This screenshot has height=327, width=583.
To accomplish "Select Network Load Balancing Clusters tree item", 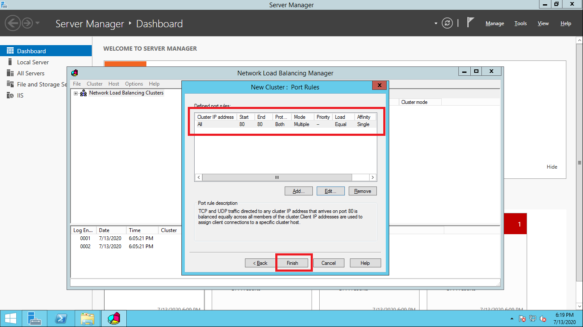I will (x=126, y=93).
